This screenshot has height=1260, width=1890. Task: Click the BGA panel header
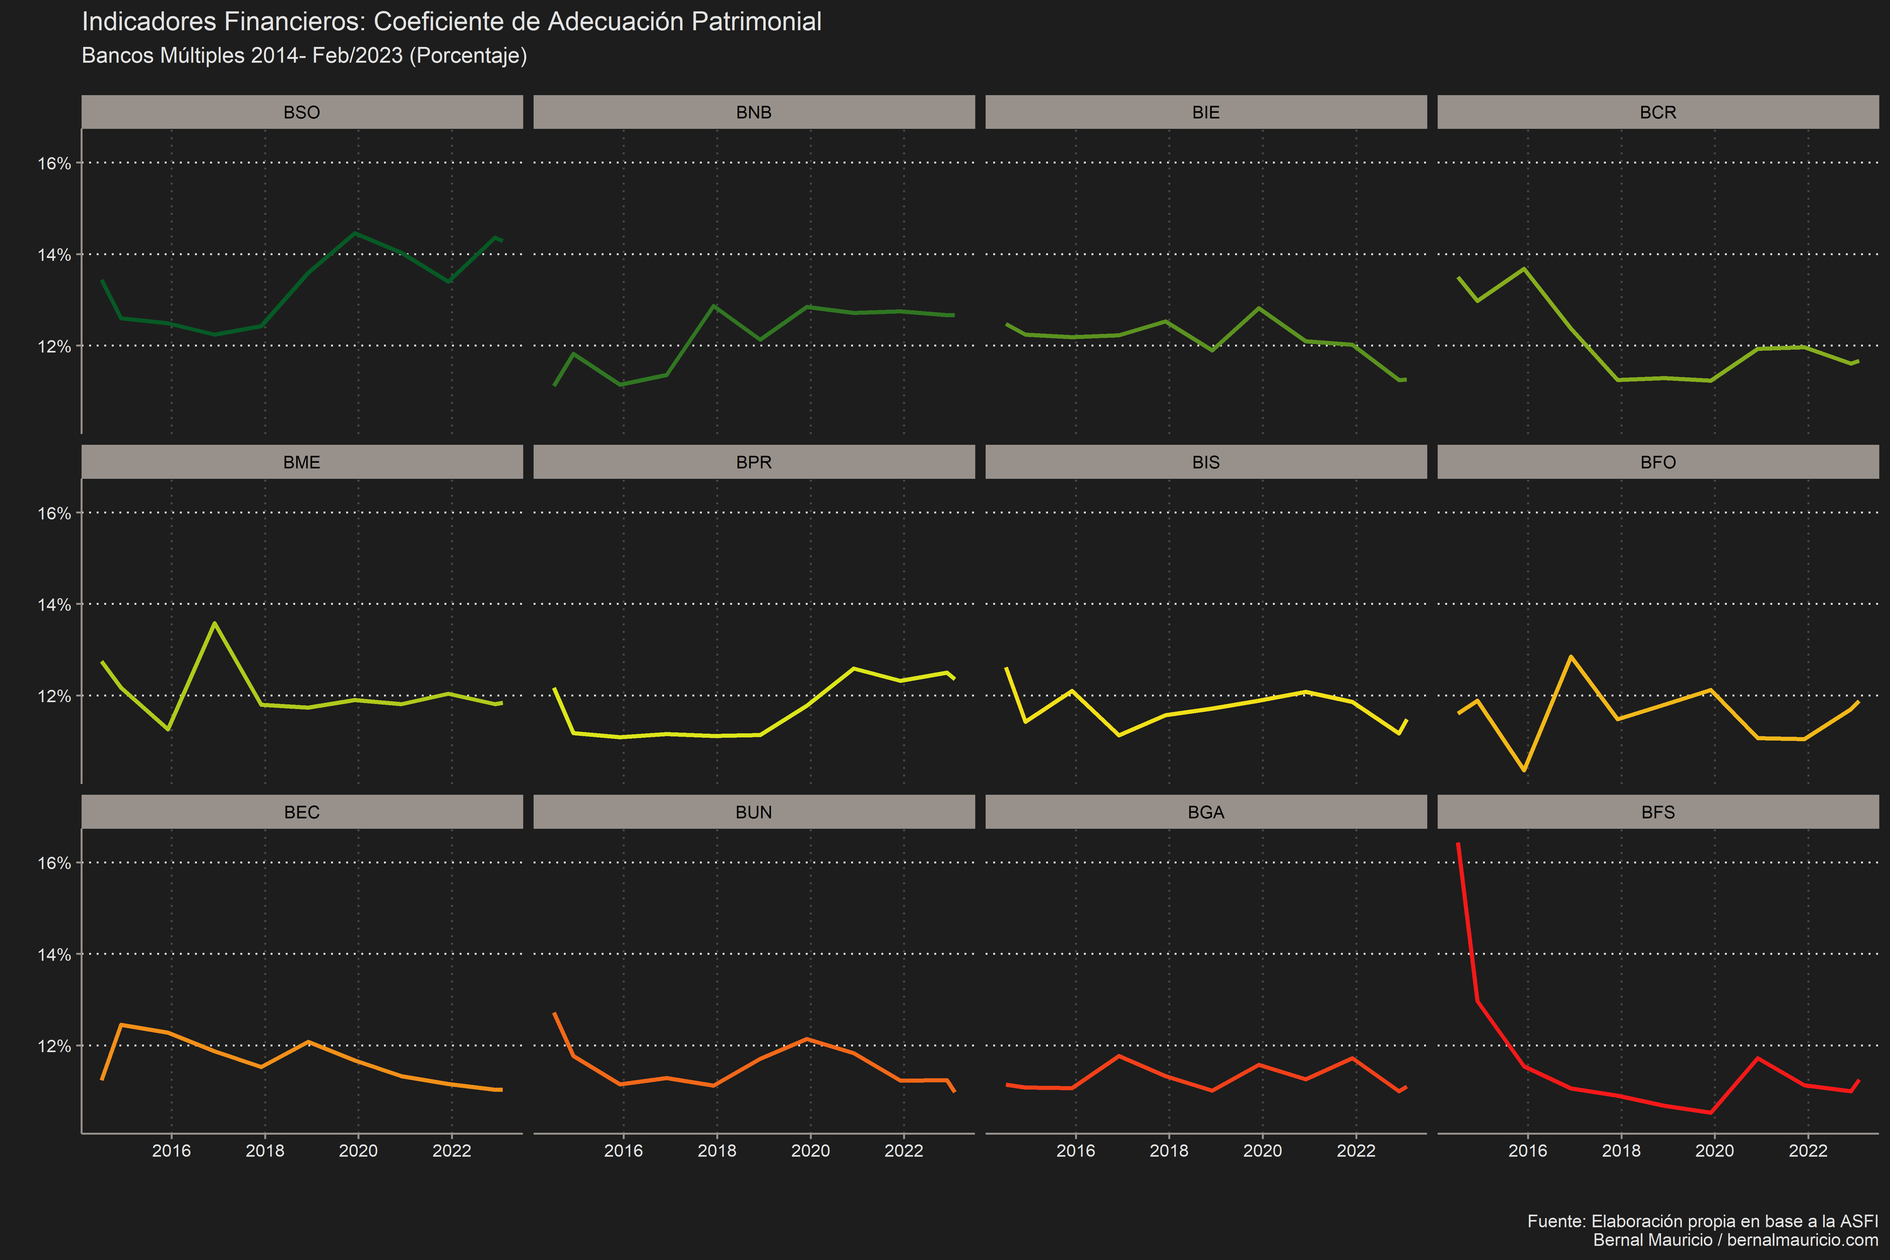[1206, 812]
